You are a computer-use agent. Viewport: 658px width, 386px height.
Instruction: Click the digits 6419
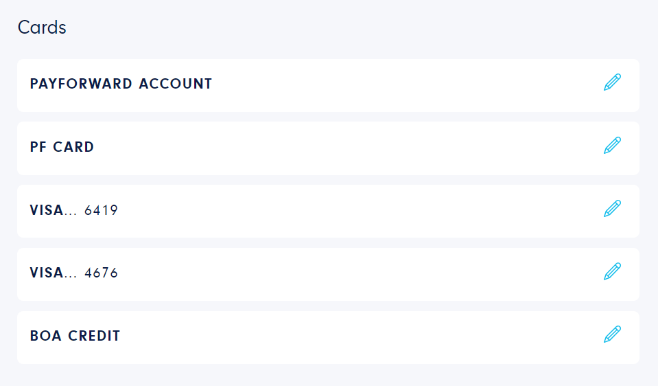(x=101, y=210)
